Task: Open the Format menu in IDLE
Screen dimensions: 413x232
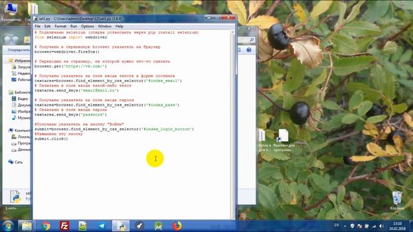Action: 60,26
